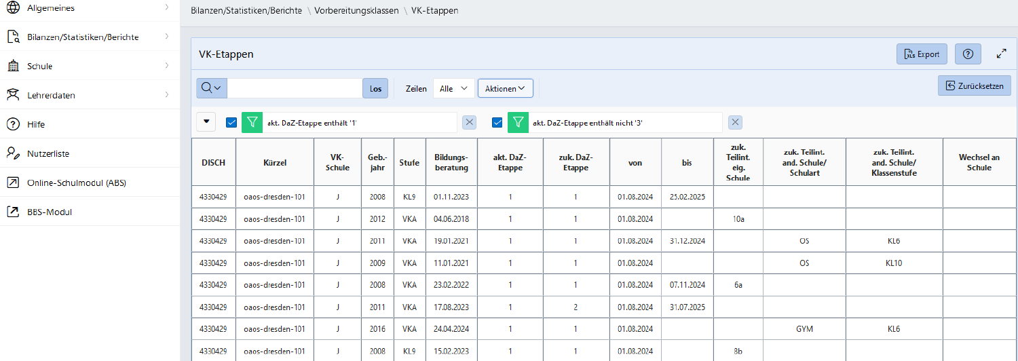Click the green filter icon for enthält nicht '3'
Viewport: 1018px width, 361px height.
[x=518, y=122]
